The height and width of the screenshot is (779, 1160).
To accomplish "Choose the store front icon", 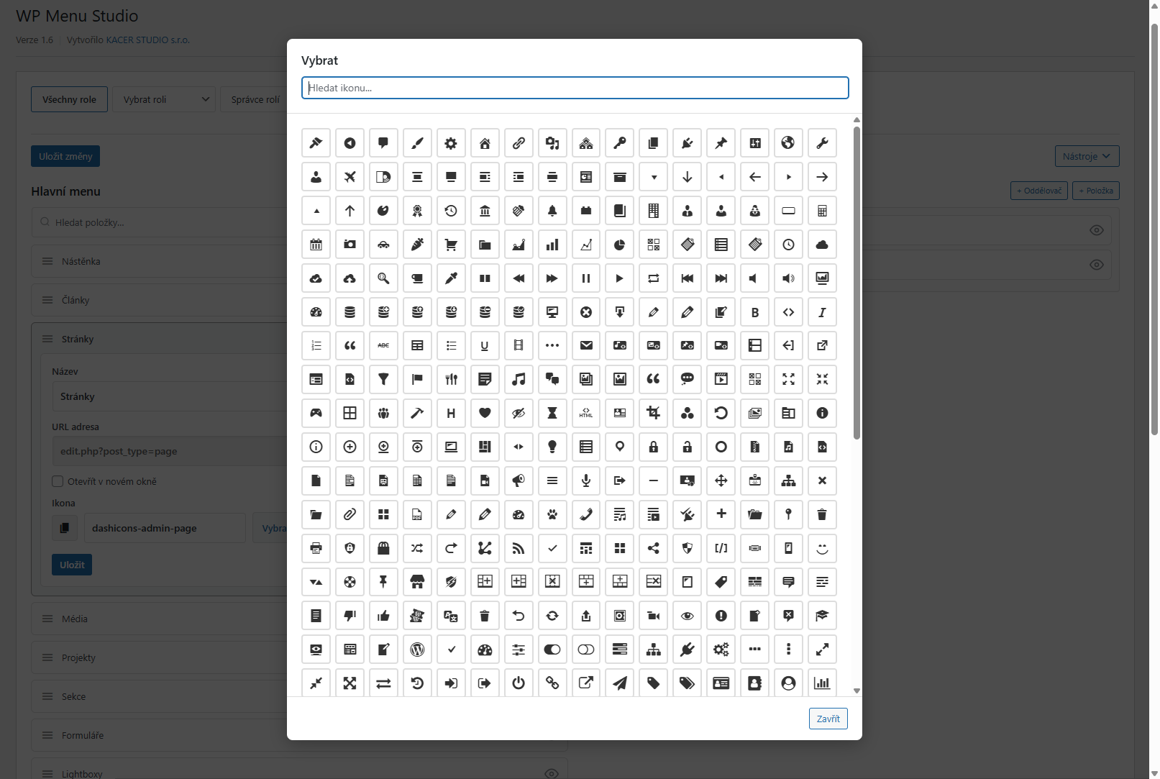I will 417,582.
